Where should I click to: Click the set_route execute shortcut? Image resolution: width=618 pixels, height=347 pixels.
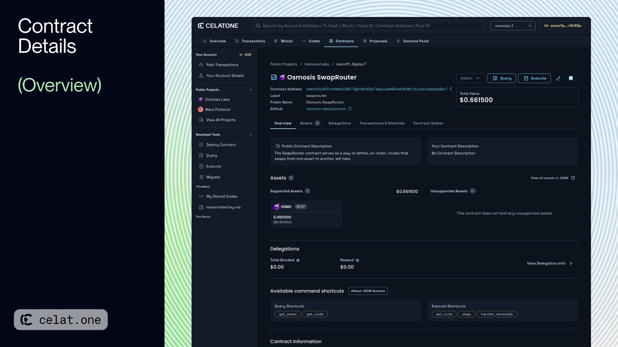(x=444, y=314)
